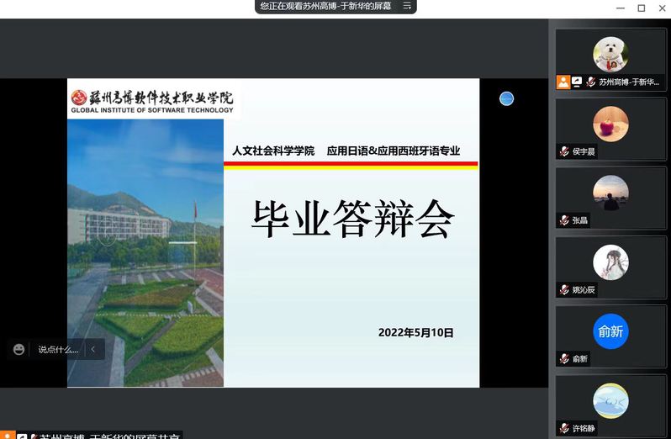Image resolution: width=671 pixels, height=439 pixels.
Task: Select the white dog avatar video tile
Action: click(x=610, y=54)
